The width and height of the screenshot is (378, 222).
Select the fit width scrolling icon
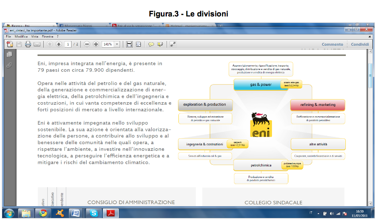pos(129,44)
